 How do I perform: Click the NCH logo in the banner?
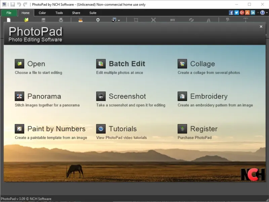(253, 174)
